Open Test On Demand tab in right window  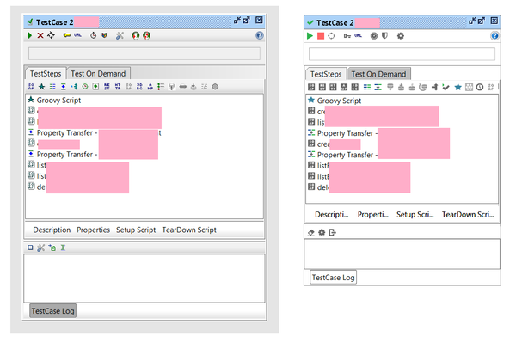(378, 74)
